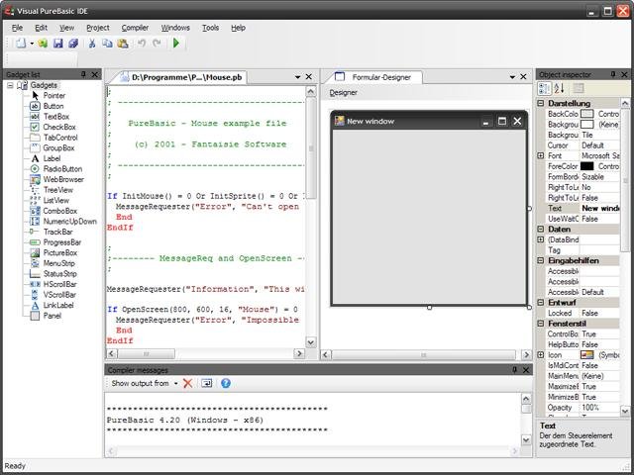Collapse the Gadgets tree root
Viewport: 634px width, 475px height.
point(11,85)
